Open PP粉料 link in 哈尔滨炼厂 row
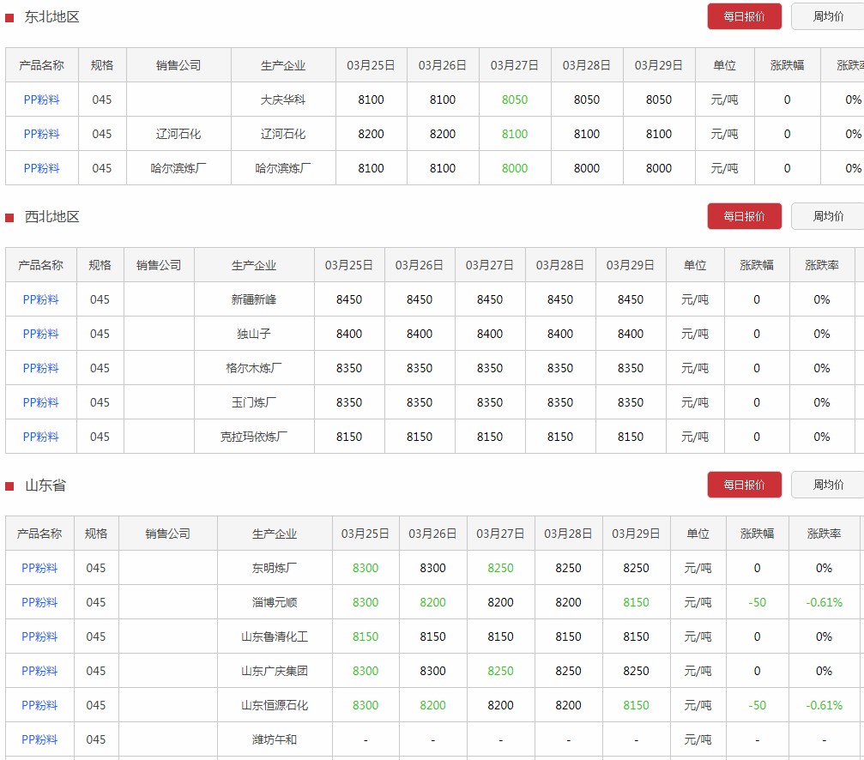Image resolution: width=864 pixels, height=760 pixels. point(42,168)
